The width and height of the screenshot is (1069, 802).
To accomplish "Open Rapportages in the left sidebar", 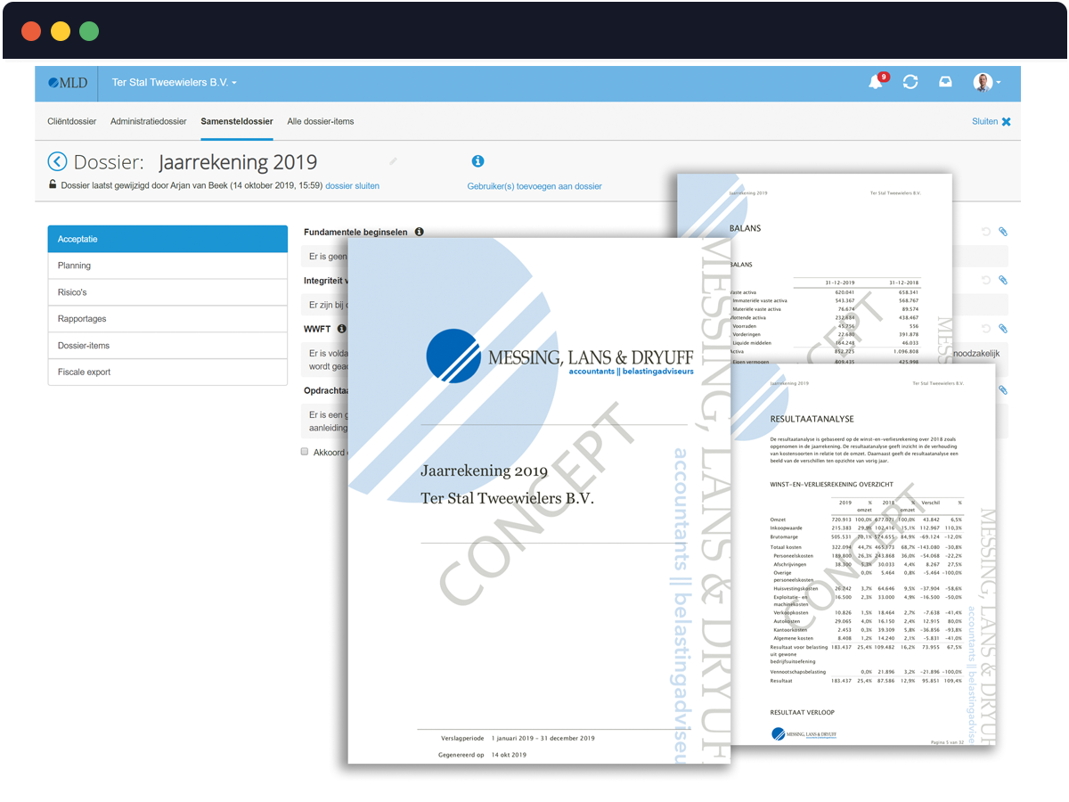I will point(167,319).
